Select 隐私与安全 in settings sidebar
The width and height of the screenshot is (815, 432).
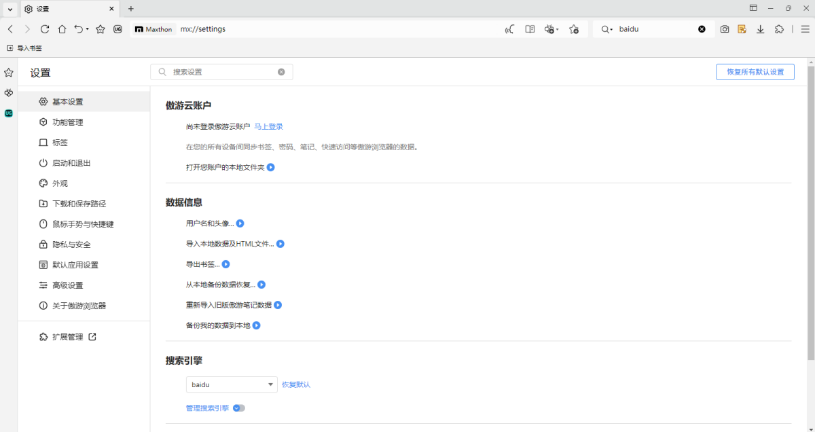coord(71,245)
